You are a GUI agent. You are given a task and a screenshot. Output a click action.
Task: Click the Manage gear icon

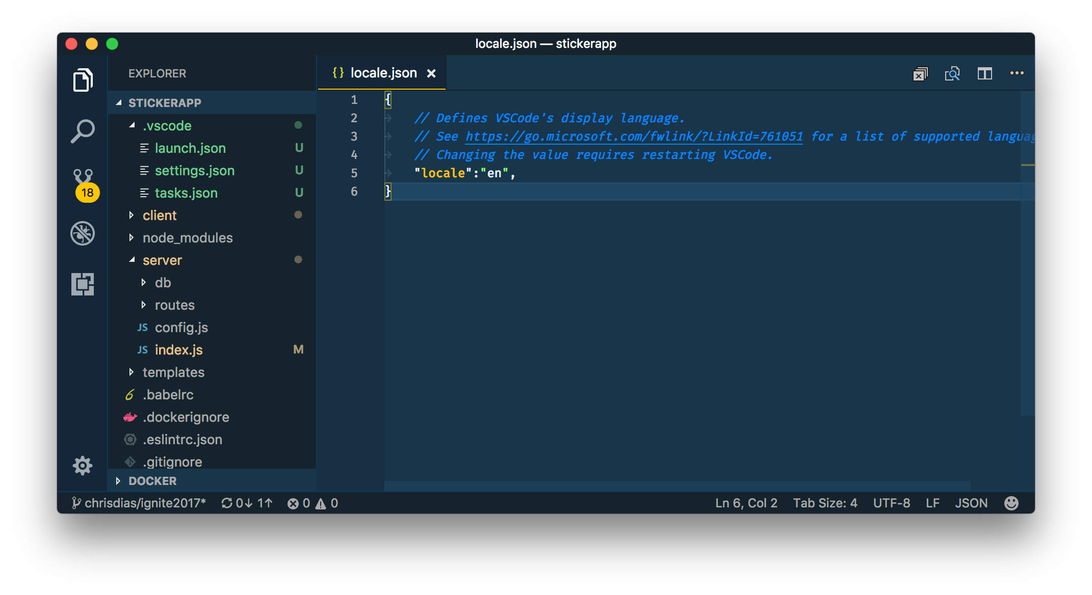pyautogui.click(x=83, y=465)
